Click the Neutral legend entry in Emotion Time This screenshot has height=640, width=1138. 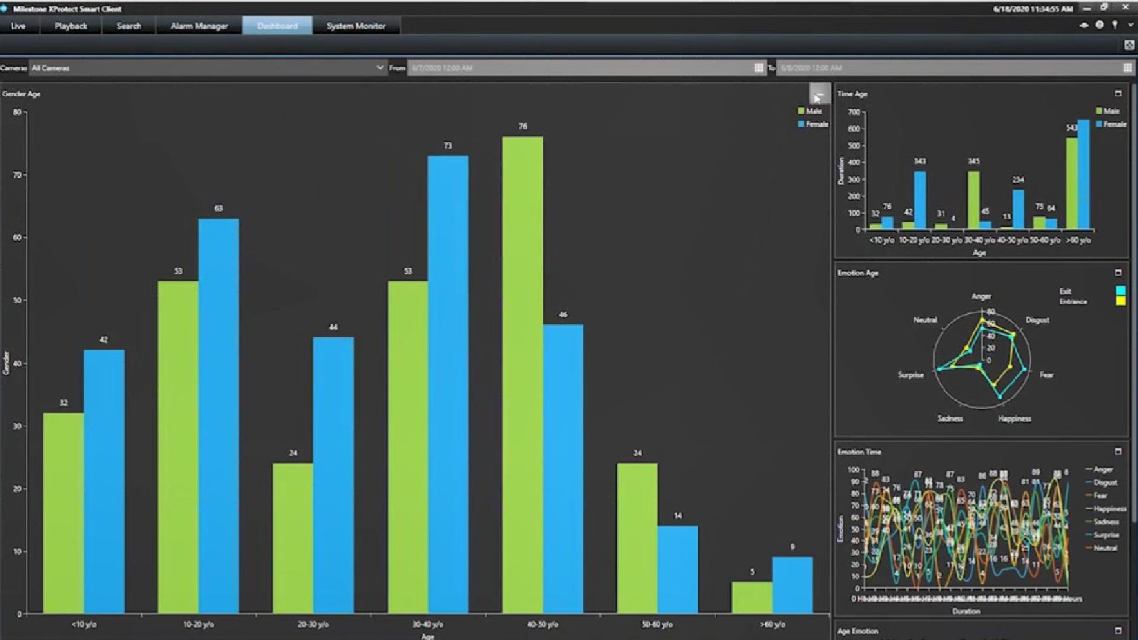(1101, 548)
